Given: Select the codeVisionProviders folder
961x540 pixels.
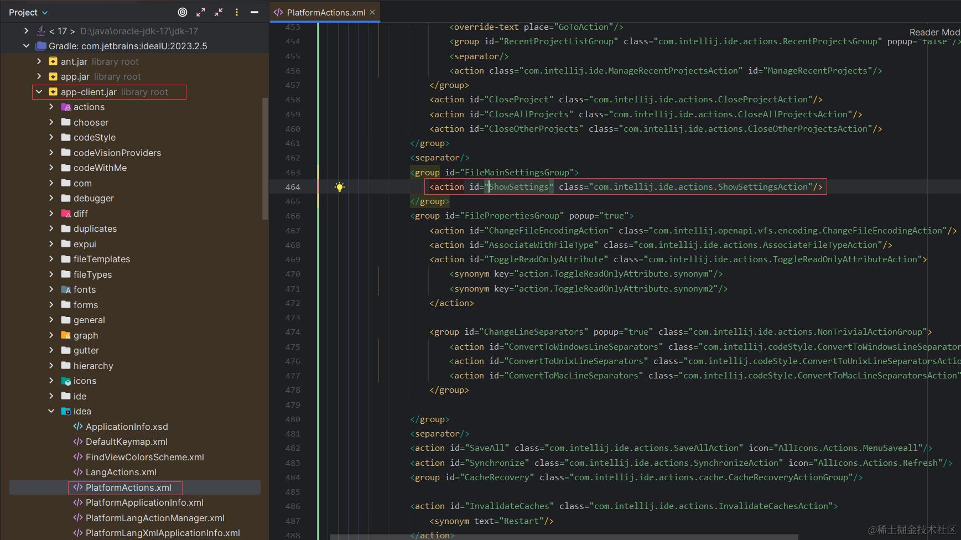Looking at the screenshot, I should 117,153.
